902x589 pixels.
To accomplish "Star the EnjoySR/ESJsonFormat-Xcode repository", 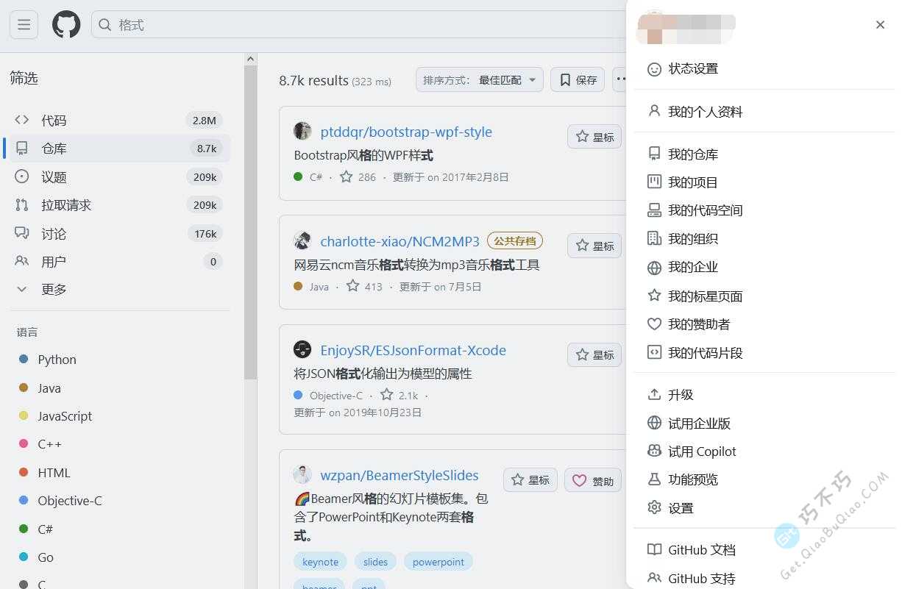I will click(594, 354).
